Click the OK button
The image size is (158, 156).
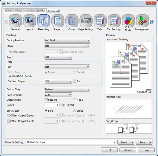coord(109,150)
